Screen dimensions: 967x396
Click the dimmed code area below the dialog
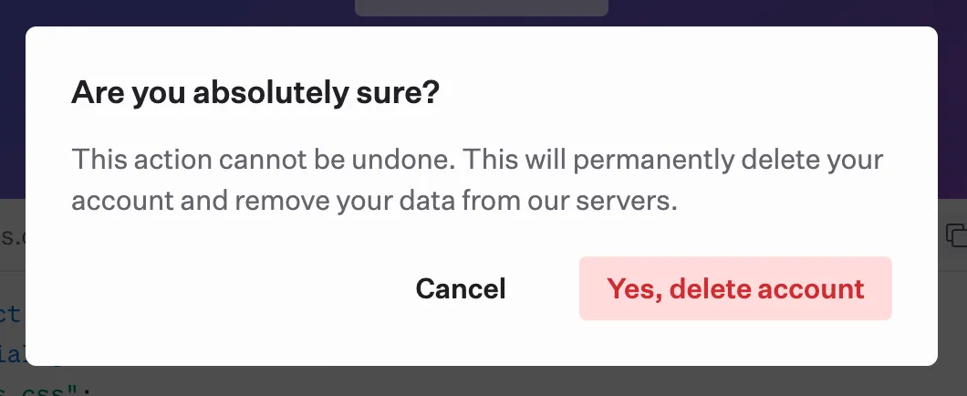tap(456, 381)
